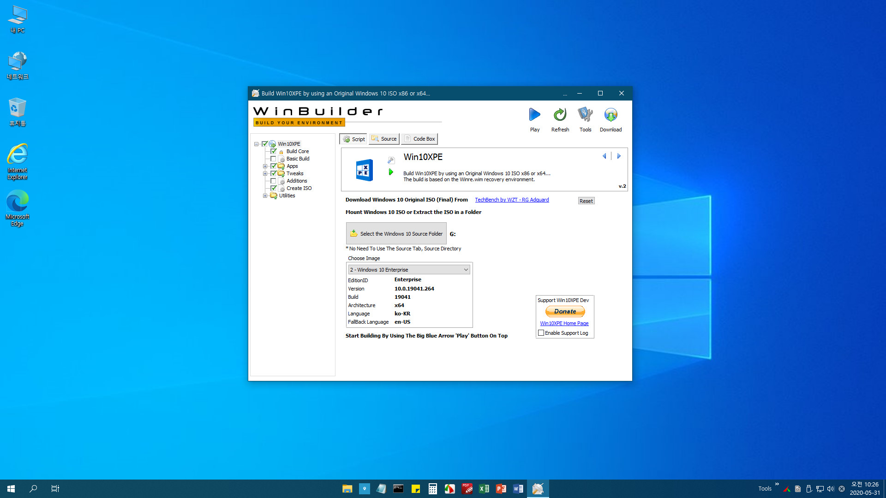
Task: Enable the Basic Build checkbox
Action: coord(273,159)
